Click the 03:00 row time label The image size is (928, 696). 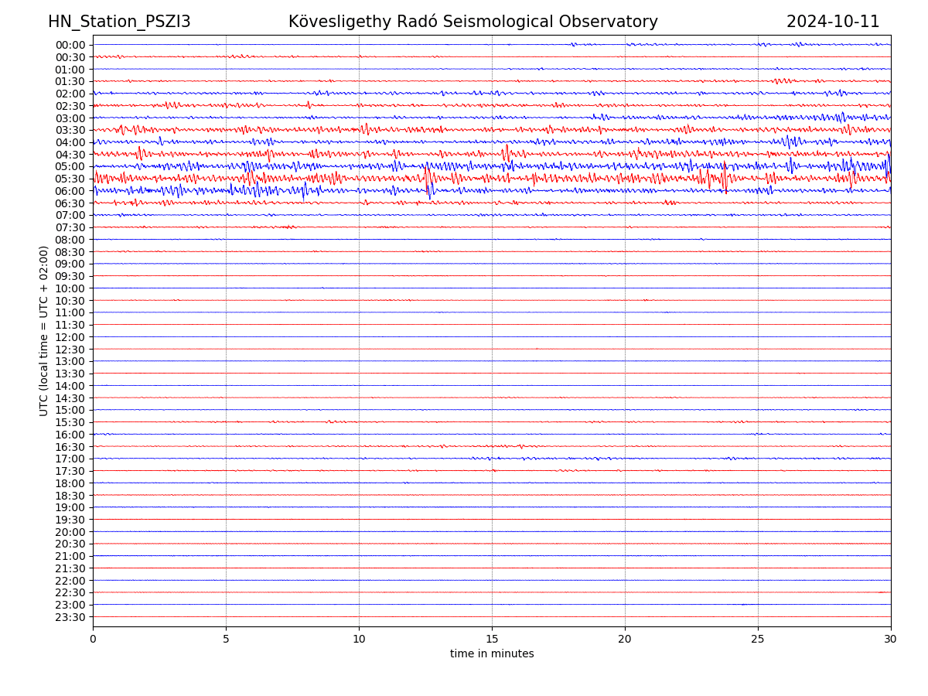coord(70,118)
